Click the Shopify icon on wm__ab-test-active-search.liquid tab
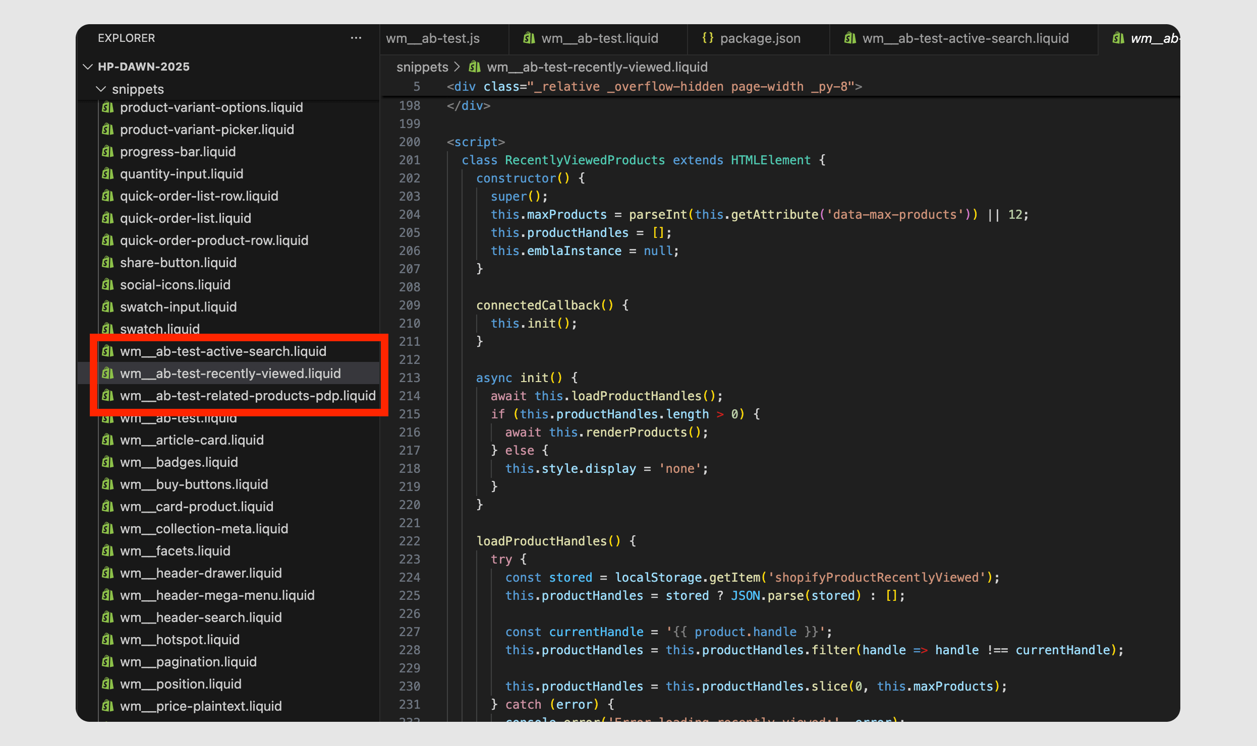 tap(850, 38)
